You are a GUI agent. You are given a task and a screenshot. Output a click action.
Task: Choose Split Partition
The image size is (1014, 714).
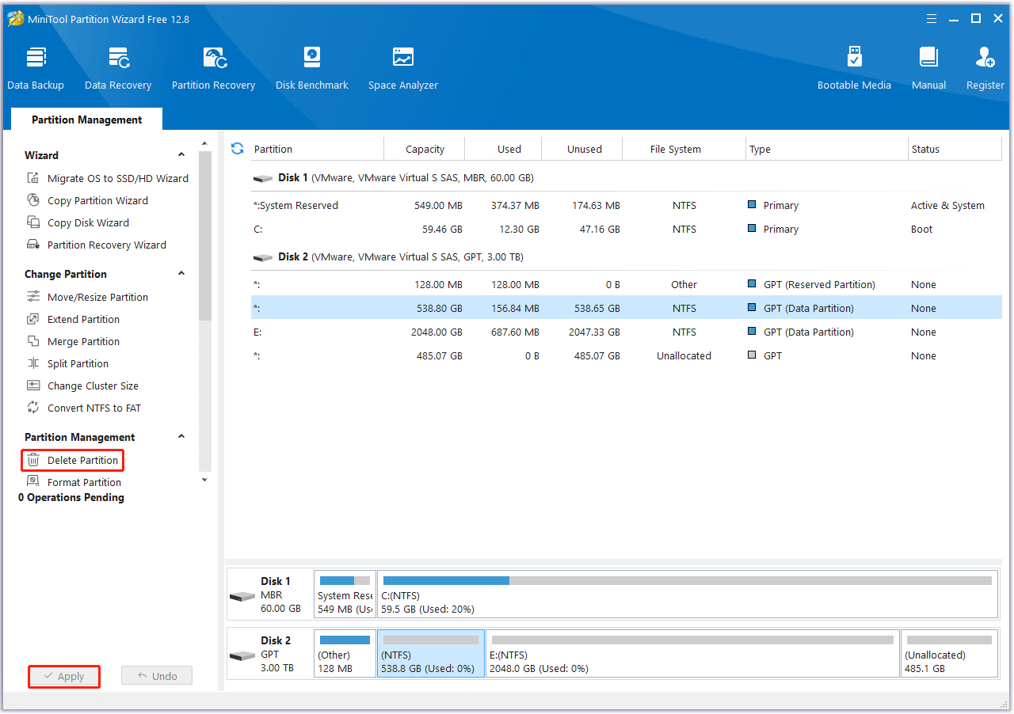point(68,363)
